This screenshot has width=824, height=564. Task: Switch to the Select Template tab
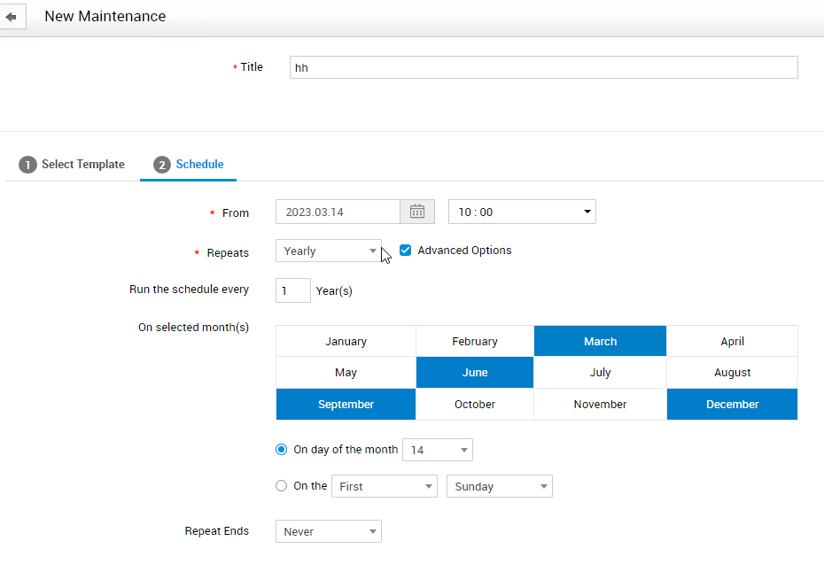73,165
